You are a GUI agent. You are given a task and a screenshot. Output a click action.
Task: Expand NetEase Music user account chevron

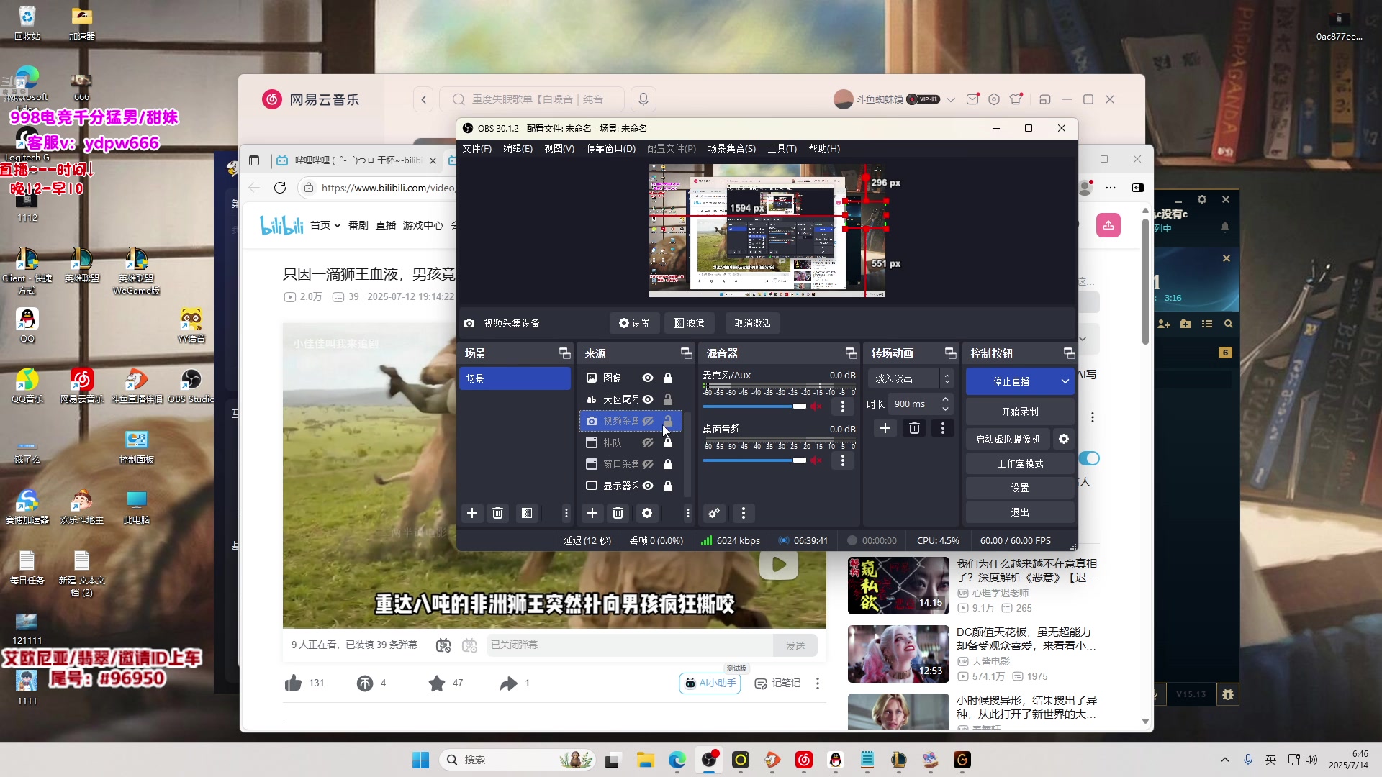[x=951, y=99]
